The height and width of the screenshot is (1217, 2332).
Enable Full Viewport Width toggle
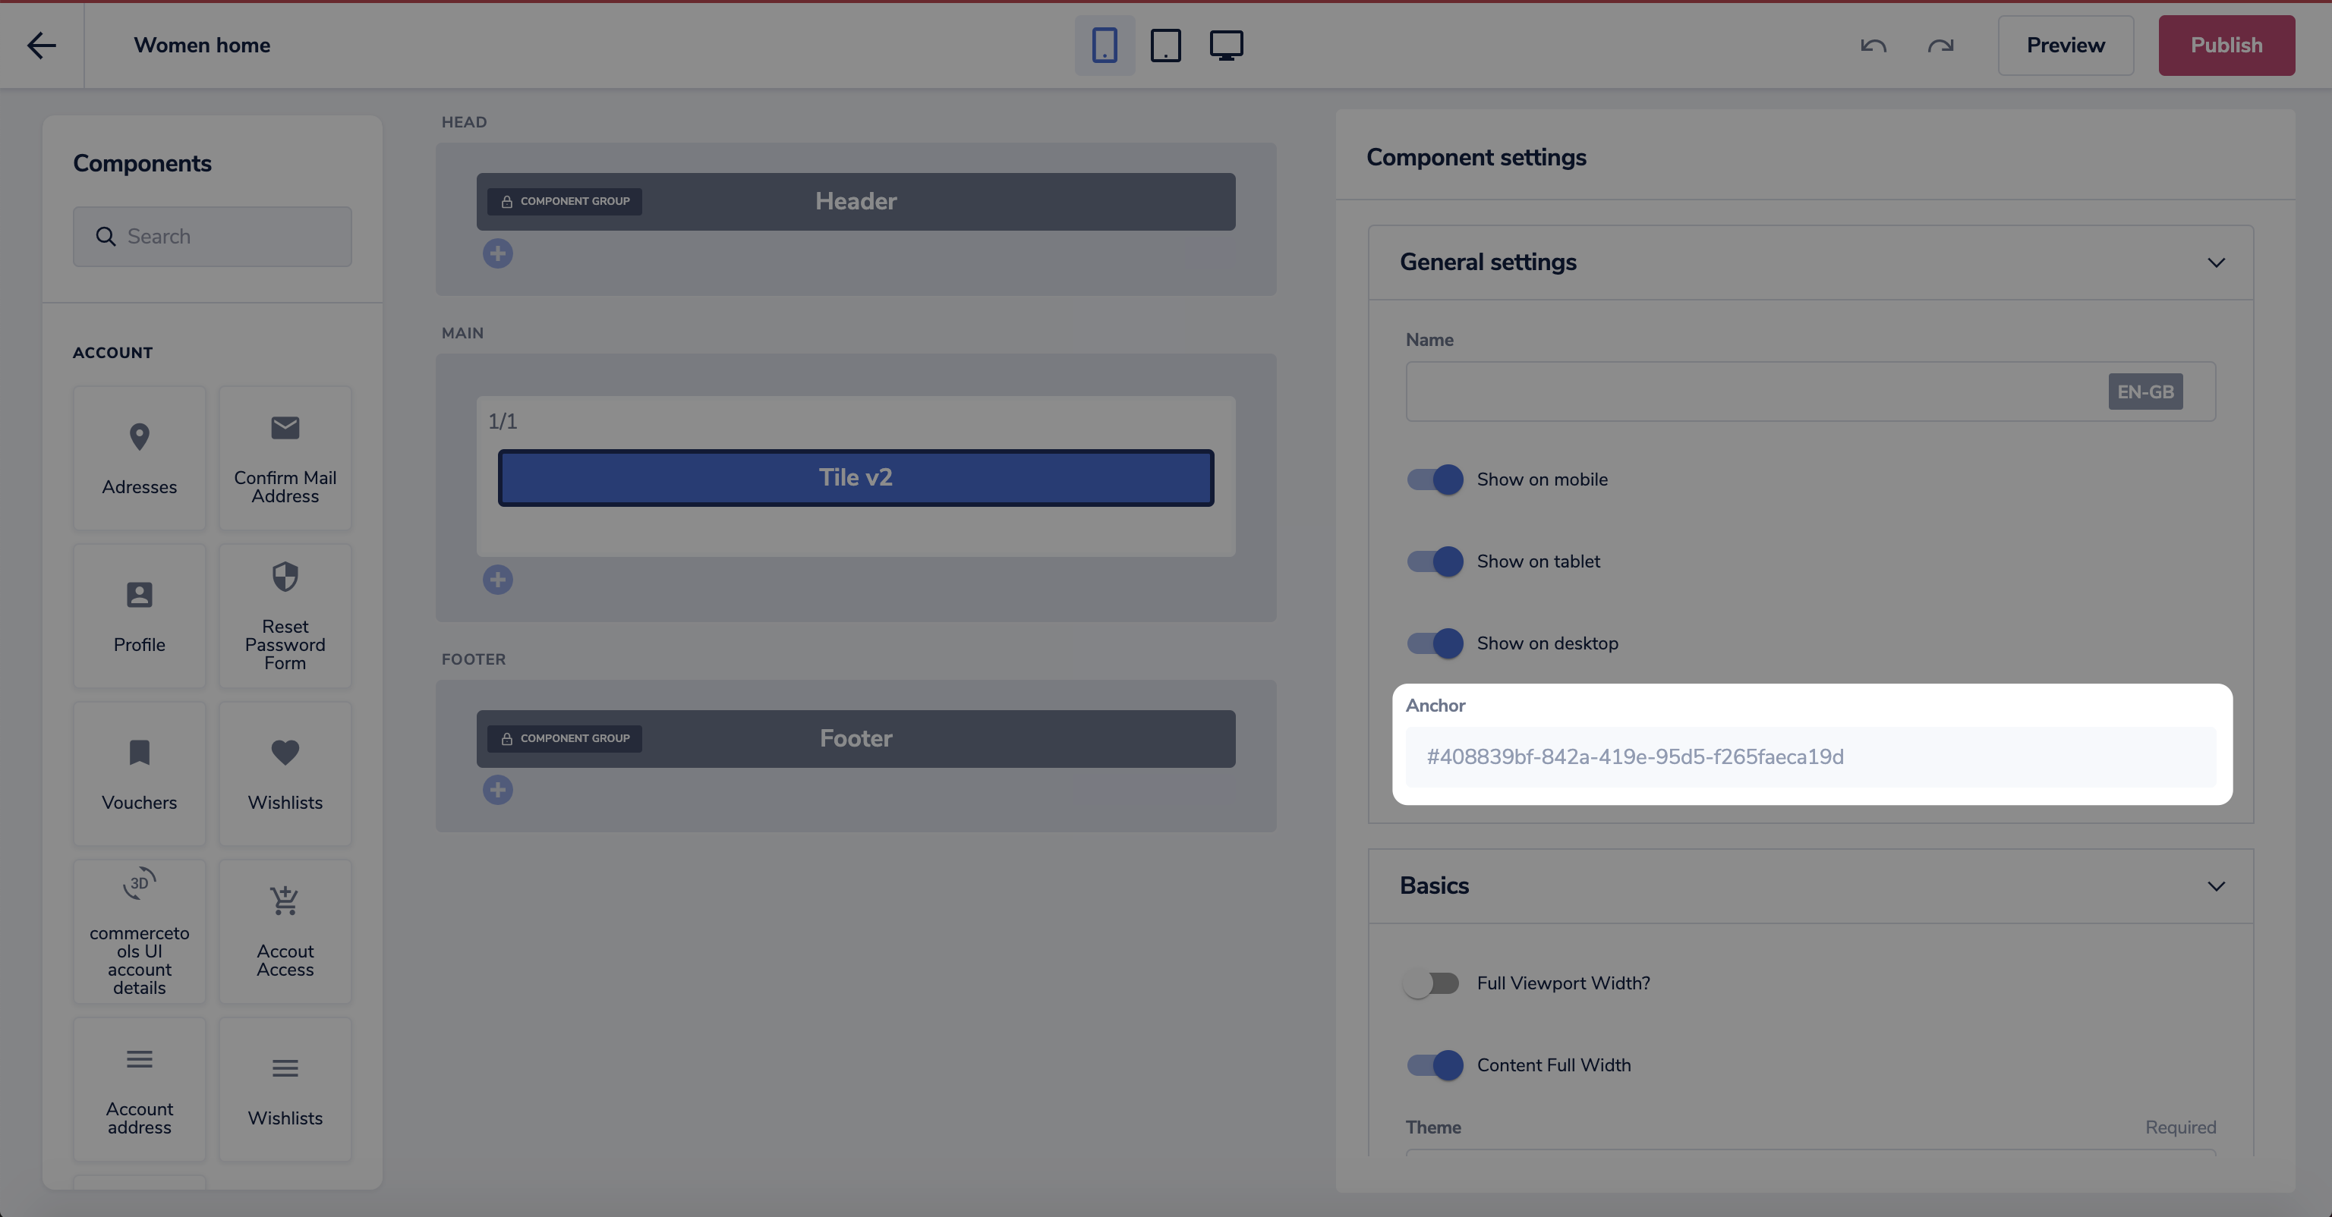point(1431,983)
